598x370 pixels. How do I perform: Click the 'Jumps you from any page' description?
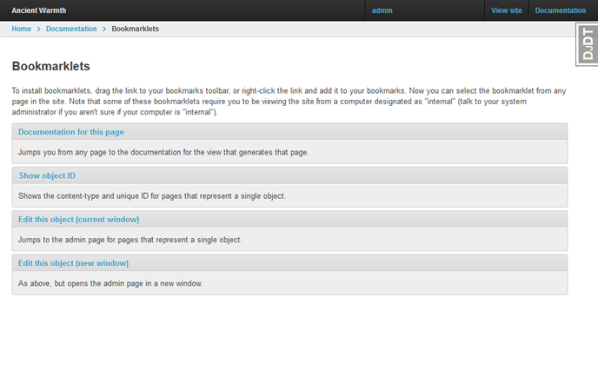(x=163, y=152)
